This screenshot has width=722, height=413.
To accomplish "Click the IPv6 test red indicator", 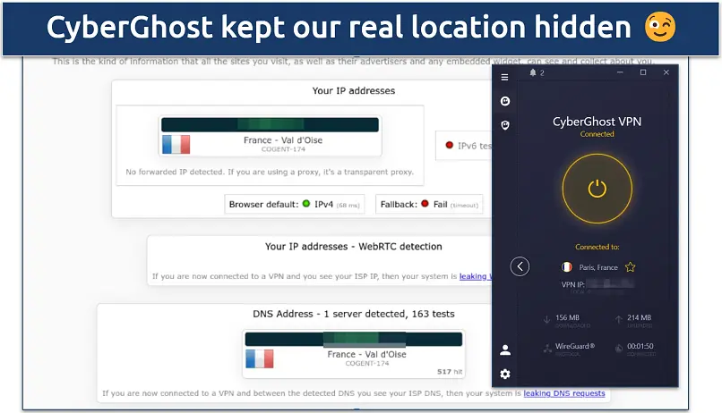I will point(450,145).
